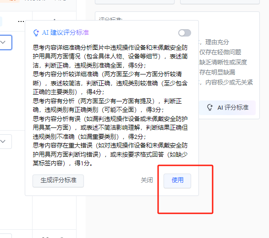The height and width of the screenshot is (238, 269).
Task: Click the AI 建议评分标准 title text
Action: click(x=66, y=32)
